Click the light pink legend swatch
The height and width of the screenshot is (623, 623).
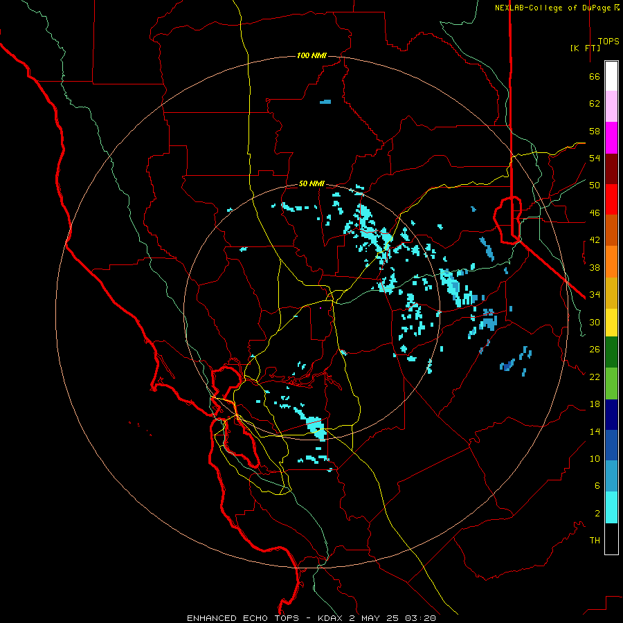click(611, 107)
